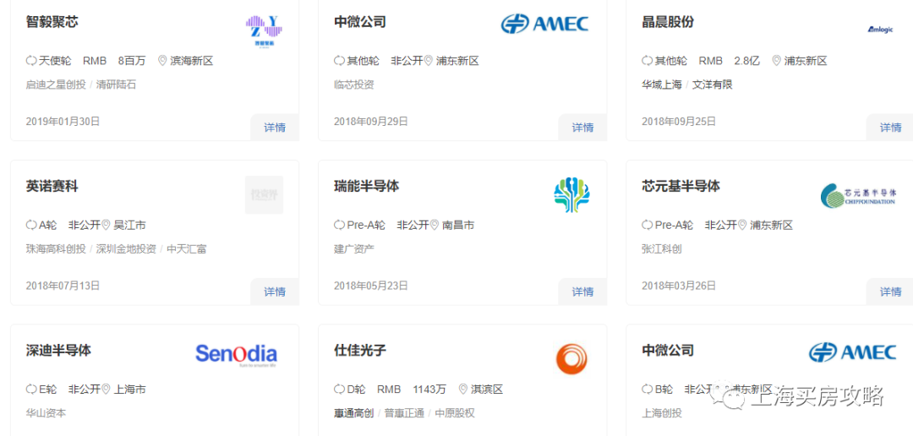
Task: Click the 智毅聚芯 ZY logo
Action: pos(264,31)
